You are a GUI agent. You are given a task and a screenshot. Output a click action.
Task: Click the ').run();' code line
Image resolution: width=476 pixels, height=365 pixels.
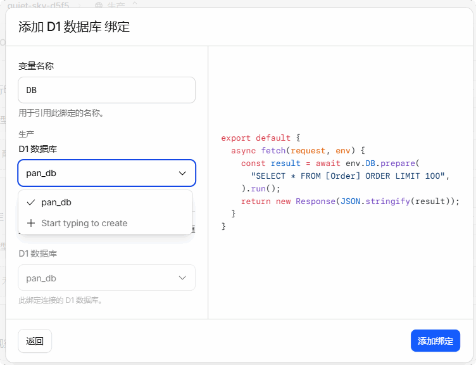point(261,188)
